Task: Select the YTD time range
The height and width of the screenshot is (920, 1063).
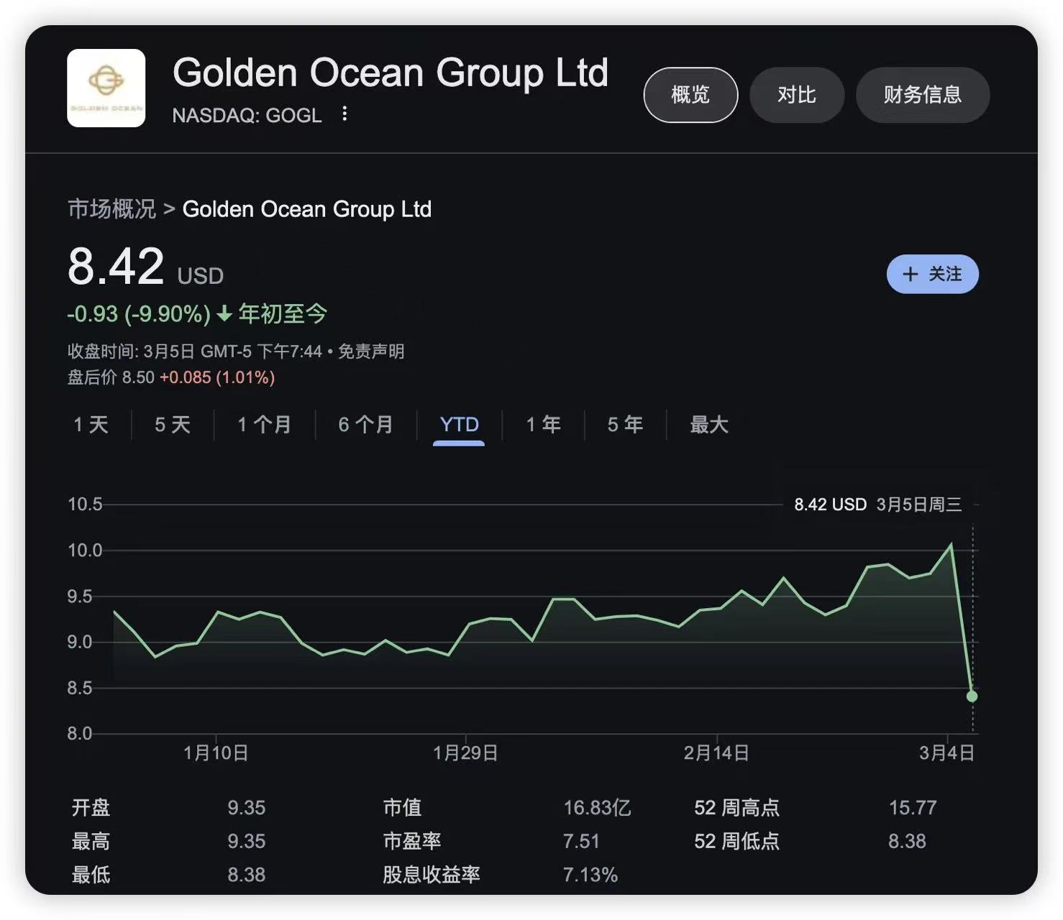Action: [459, 425]
